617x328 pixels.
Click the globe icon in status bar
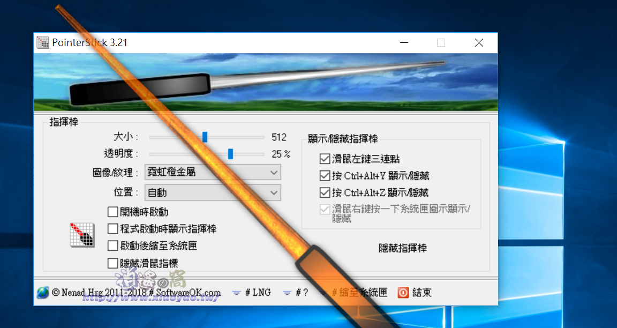pos(42,292)
